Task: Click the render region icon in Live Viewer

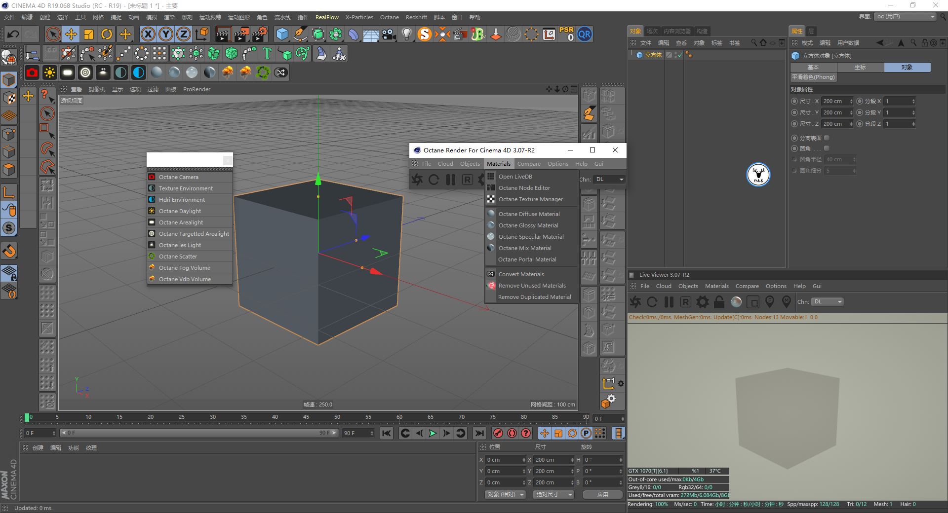Action: click(x=753, y=302)
